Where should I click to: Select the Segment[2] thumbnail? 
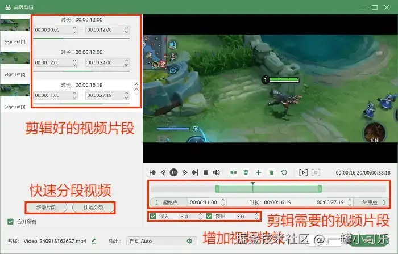click(15, 58)
